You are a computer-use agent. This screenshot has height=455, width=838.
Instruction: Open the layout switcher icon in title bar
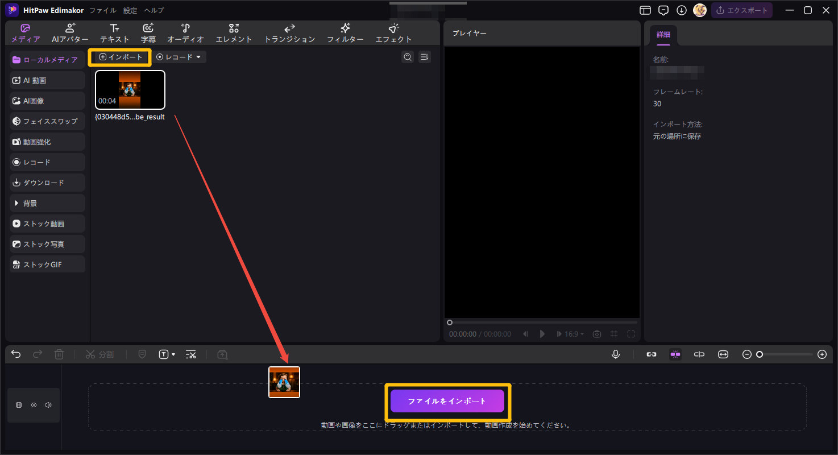(x=645, y=10)
